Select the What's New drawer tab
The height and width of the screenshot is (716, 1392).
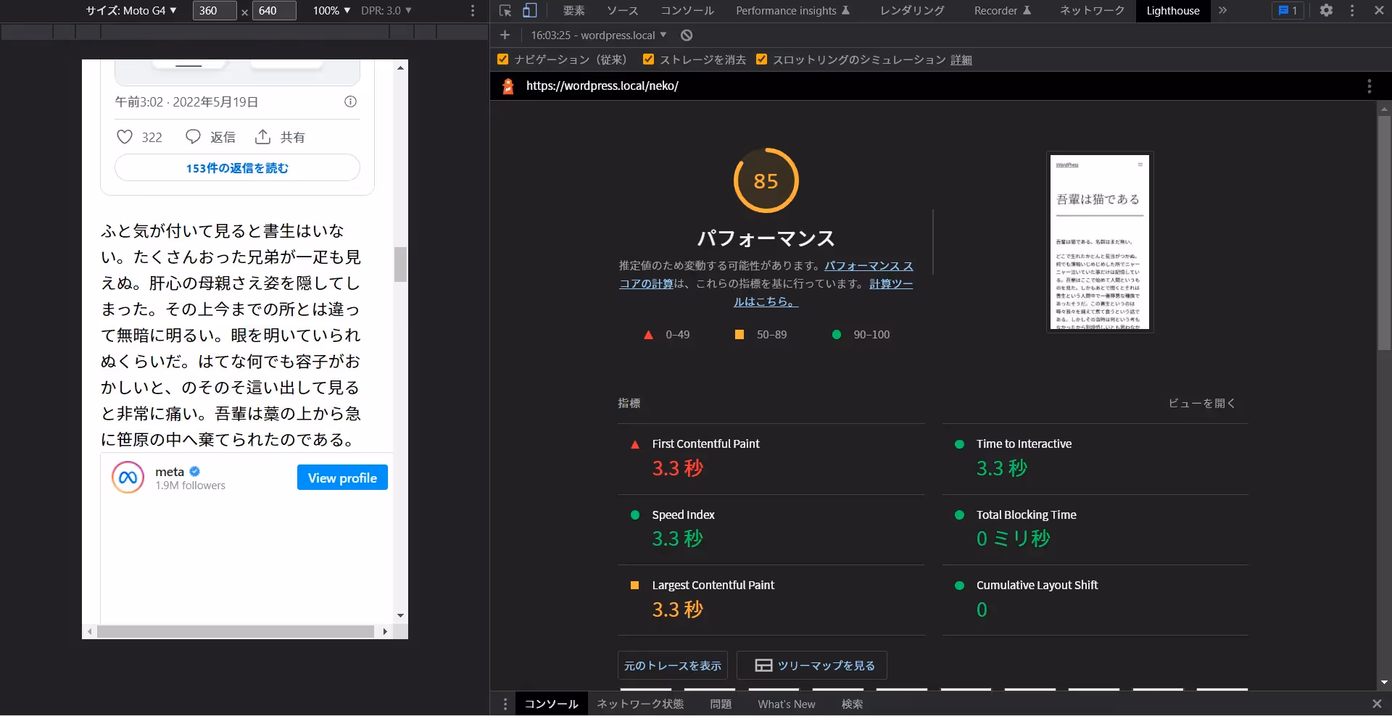pos(786,704)
